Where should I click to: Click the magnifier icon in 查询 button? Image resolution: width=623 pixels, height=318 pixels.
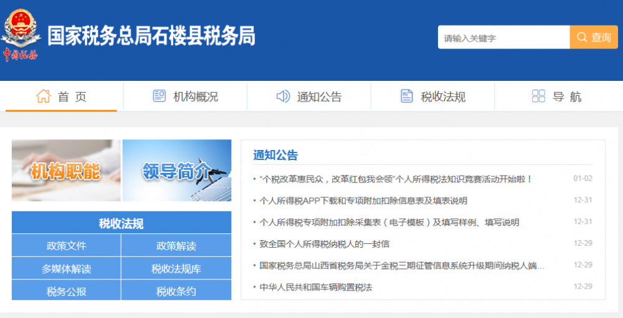click(582, 37)
